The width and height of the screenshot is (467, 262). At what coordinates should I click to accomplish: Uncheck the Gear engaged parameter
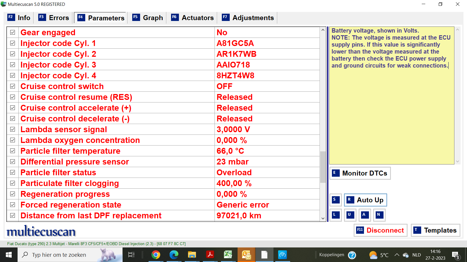pyautogui.click(x=13, y=32)
